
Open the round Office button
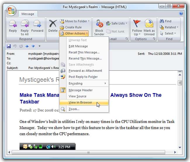pos(12,11)
